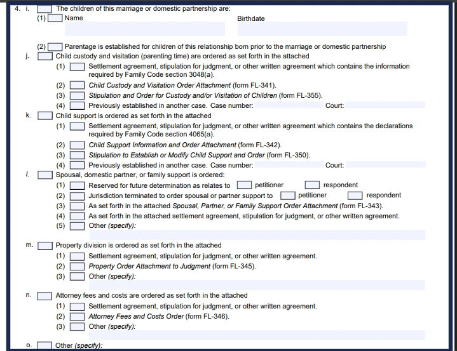Check box 4.i children of this marriage

tap(44, 9)
